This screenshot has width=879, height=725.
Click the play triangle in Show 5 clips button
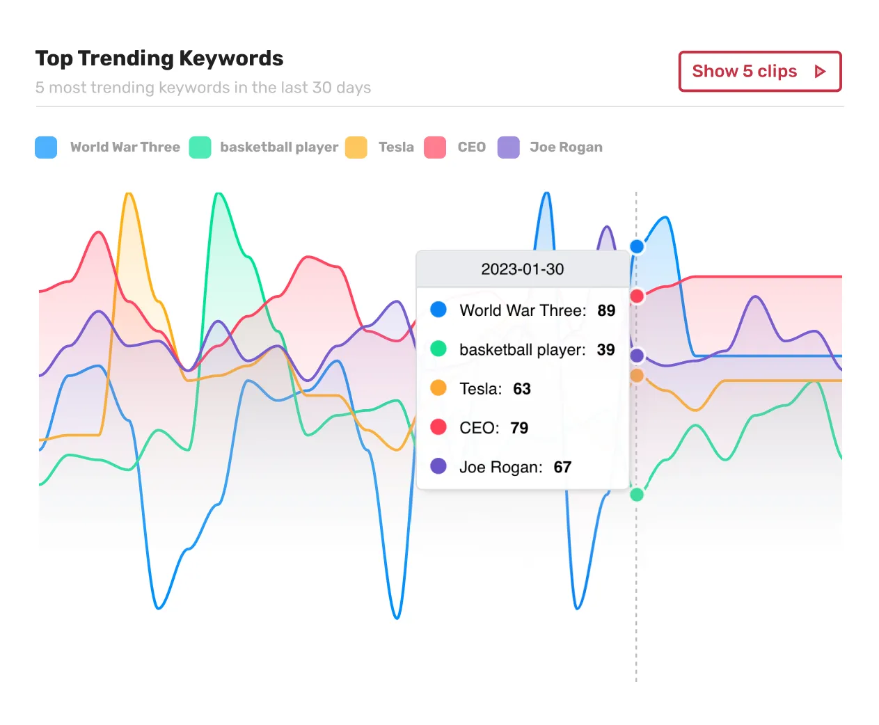pyautogui.click(x=821, y=71)
